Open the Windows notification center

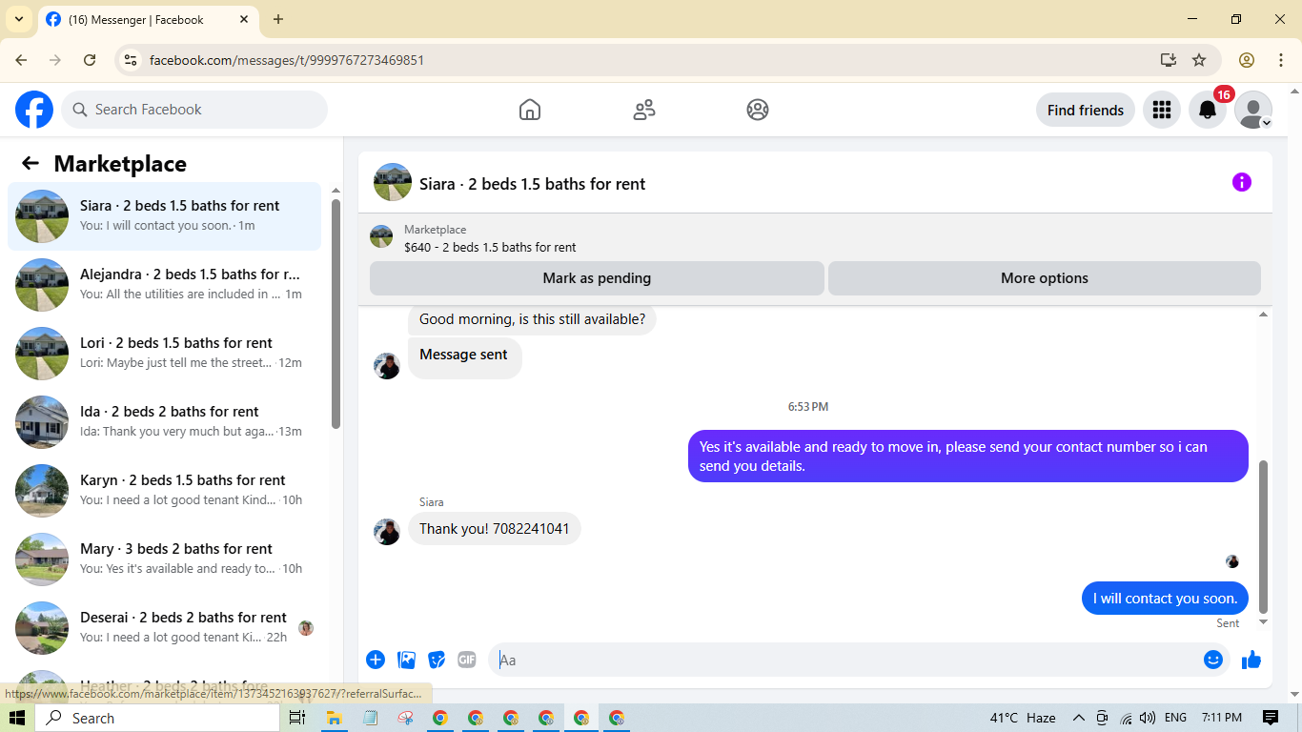click(1271, 718)
